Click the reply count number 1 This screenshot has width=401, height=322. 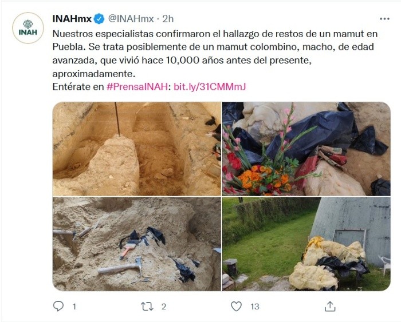(74, 307)
